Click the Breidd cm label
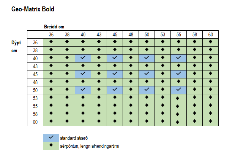This screenshot has height=161, width=246. 54,27
